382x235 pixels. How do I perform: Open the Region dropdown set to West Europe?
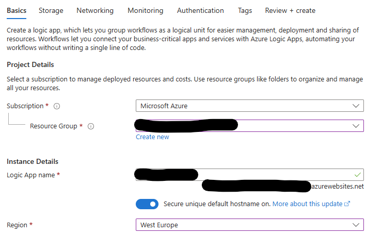(x=249, y=225)
